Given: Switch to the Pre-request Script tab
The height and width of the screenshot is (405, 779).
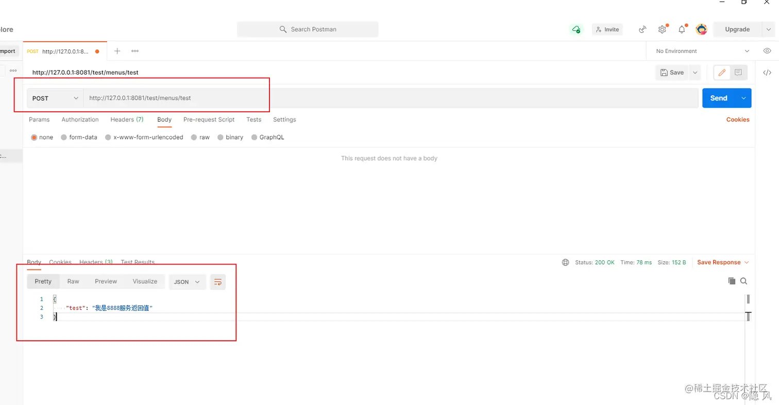Looking at the screenshot, I should (x=209, y=119).
